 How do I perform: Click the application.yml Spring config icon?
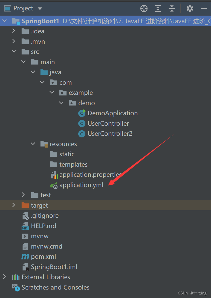pyautogui.click(x=54, y=185)
